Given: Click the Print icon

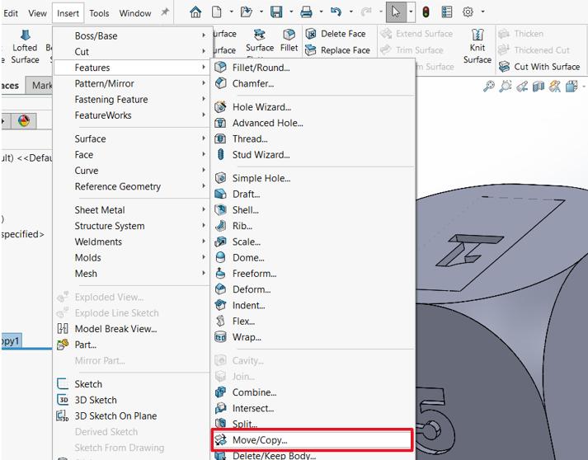Looking at the screenshot, I should [307, 12].
